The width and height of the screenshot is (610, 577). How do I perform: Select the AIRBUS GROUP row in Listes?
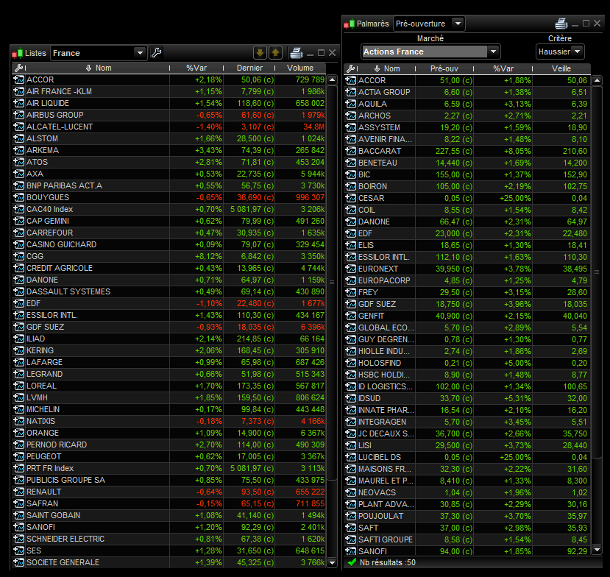click(x=169, y=115)
